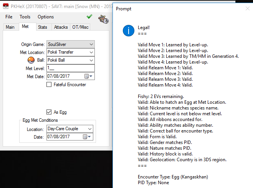The height and width of the screenshot is (188, 253).
Task: Click 'PID Type: None' line
Action: [153, 183]
